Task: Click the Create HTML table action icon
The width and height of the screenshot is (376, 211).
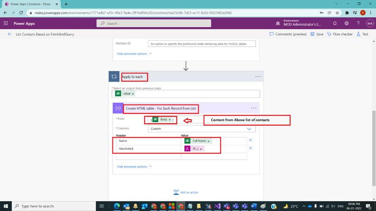Action: pos(118,108)
